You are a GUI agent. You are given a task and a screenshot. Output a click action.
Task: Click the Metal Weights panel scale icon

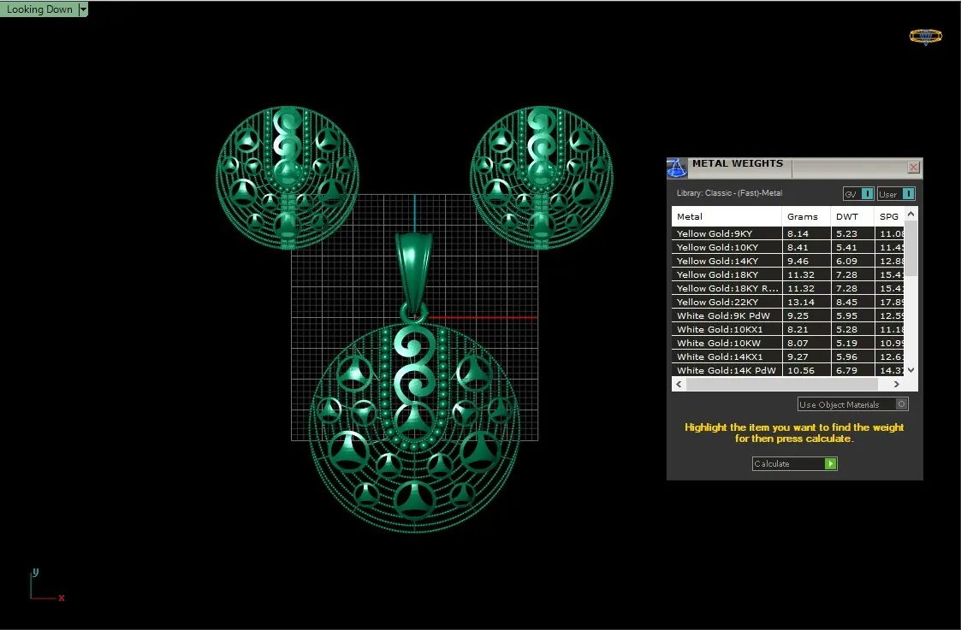point(677,168)
